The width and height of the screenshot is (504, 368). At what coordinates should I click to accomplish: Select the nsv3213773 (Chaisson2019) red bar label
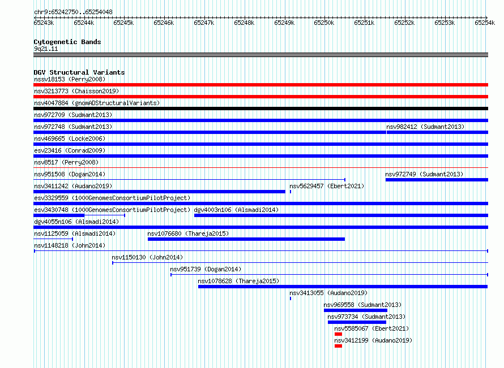click(x=76, y=91)
